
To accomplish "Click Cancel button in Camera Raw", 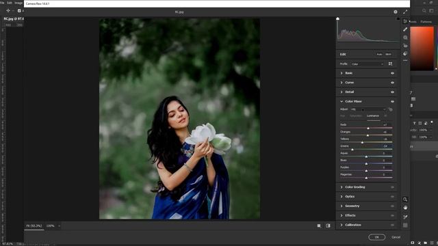I will tap(396, 237).
